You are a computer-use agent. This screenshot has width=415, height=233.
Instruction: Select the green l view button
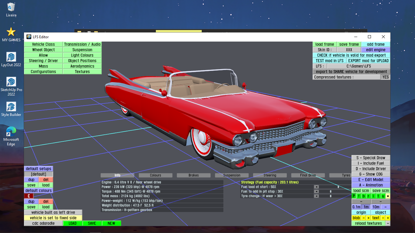(373, 196)
